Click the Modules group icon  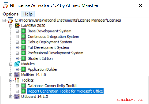17,64
